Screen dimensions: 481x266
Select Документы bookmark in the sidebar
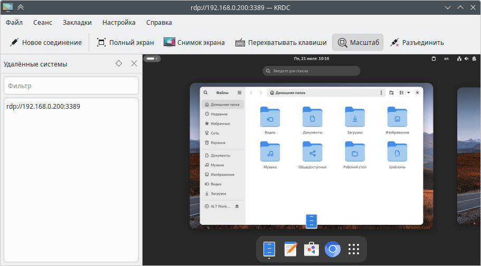(223, 155)
